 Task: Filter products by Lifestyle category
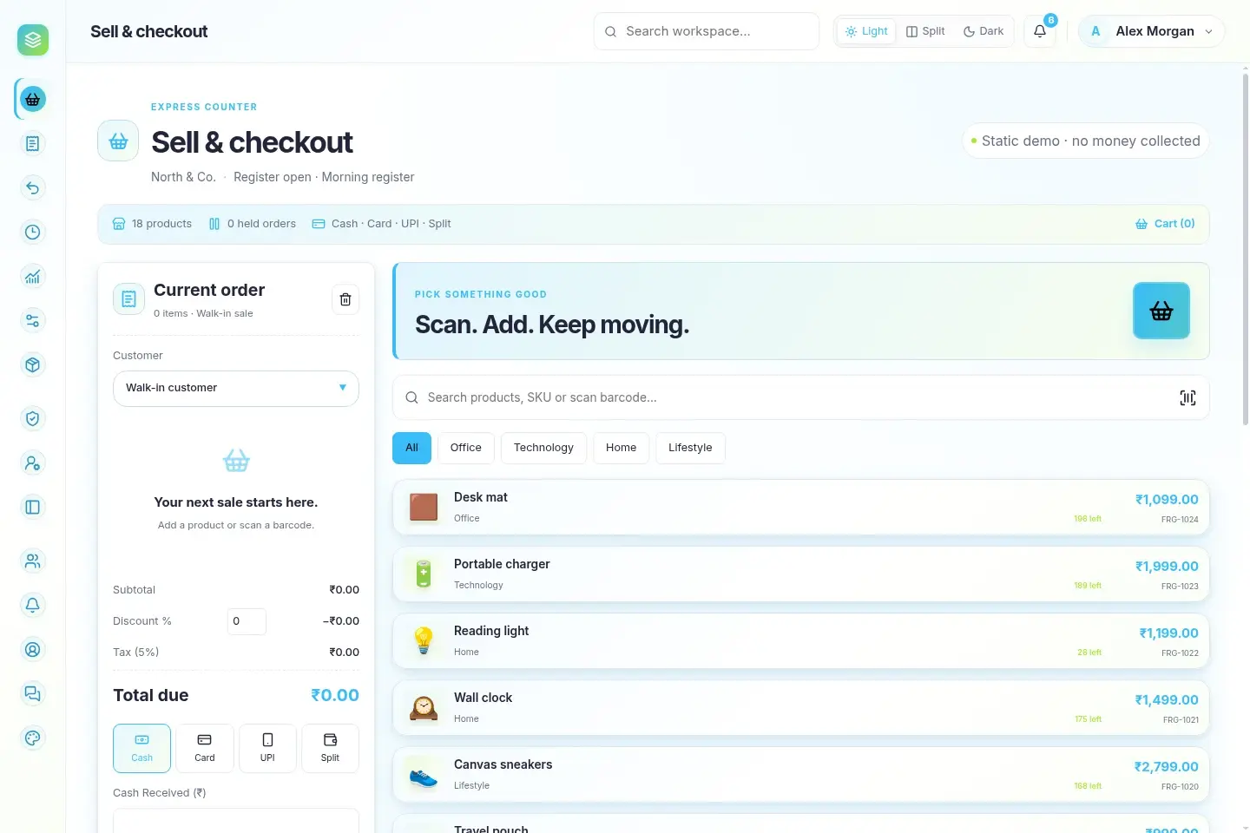[690, 448]
